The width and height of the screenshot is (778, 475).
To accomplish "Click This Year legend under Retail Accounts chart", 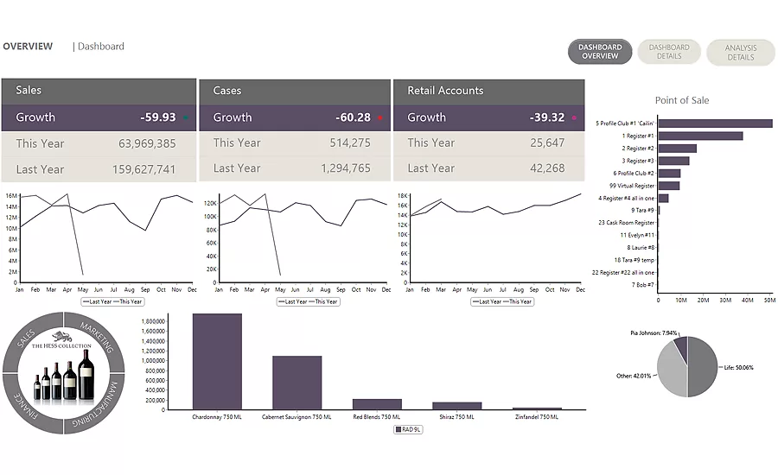I will point(517,301).
